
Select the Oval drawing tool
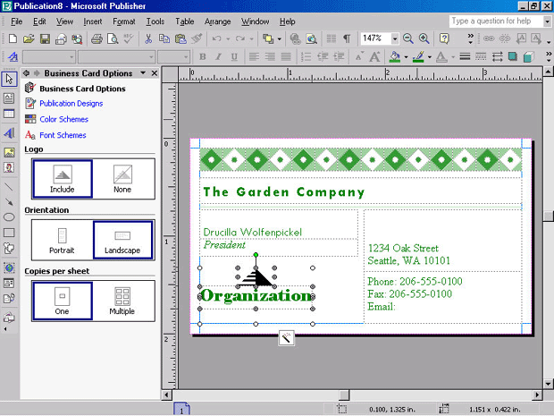(x=9, y=216)
